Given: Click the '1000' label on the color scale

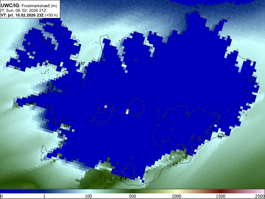Looking at the screenshot, I should [x=176, y=196].
